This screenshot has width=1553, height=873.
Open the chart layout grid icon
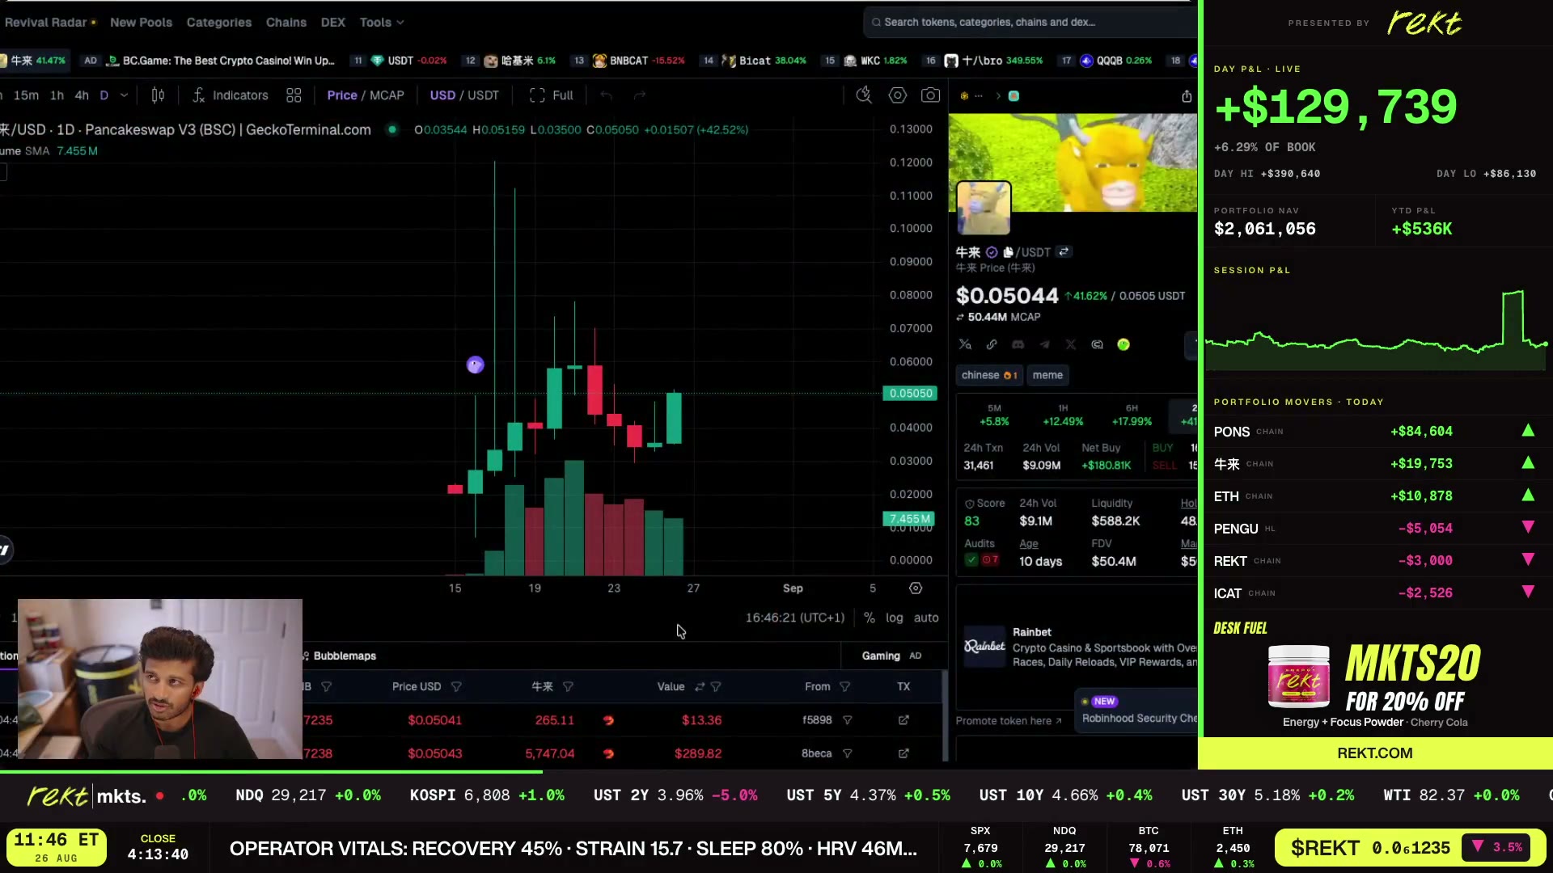(294, 95)
